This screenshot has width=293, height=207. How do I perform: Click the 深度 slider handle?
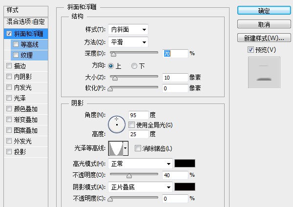coord(113,54)
